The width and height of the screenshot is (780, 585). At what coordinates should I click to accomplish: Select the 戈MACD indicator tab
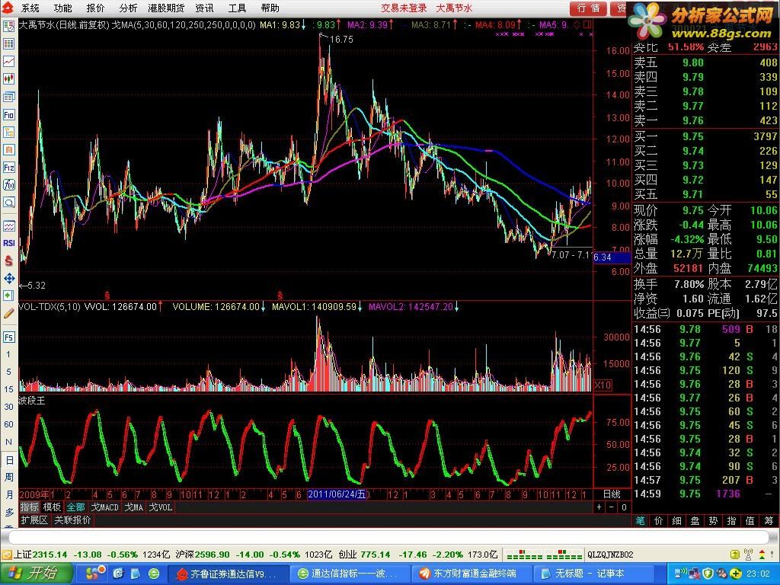(105, 507)
